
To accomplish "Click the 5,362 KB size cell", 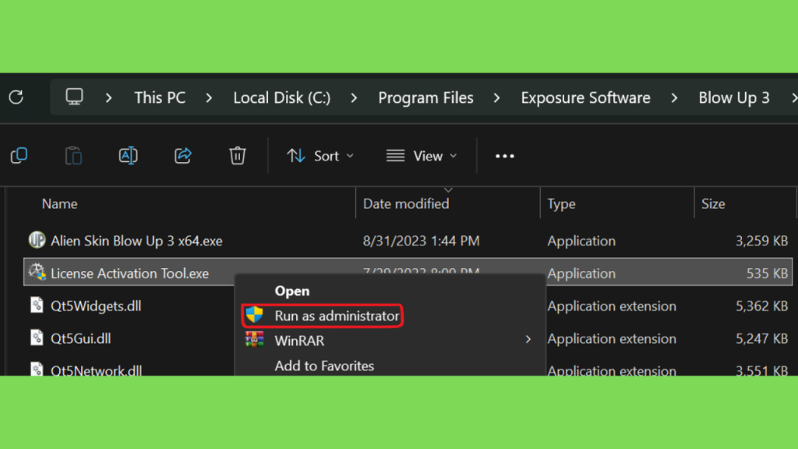I will tap(761, 306).
